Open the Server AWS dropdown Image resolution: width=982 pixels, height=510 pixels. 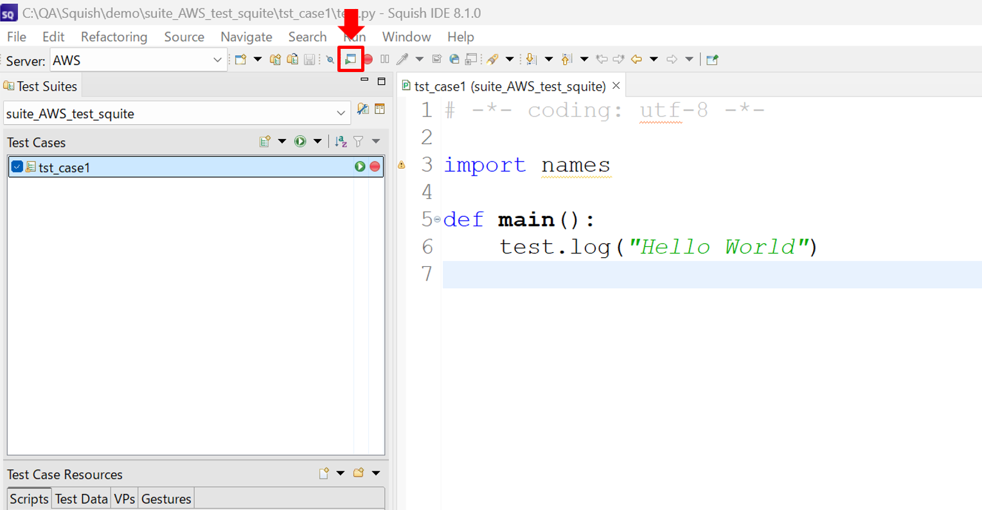click(217, 60)
